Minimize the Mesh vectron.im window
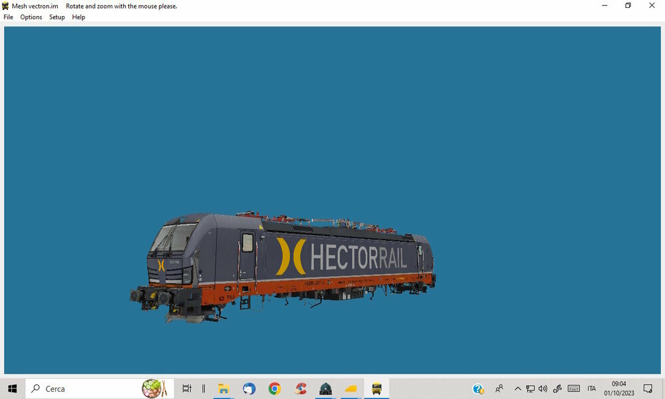665x399 pixels. click(x=604, y=5)
